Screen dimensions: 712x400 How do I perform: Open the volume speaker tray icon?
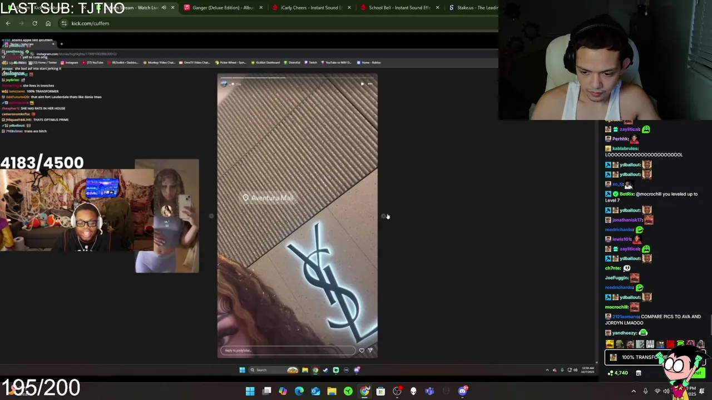click(666, 391)
